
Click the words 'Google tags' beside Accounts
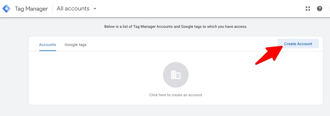75,45
